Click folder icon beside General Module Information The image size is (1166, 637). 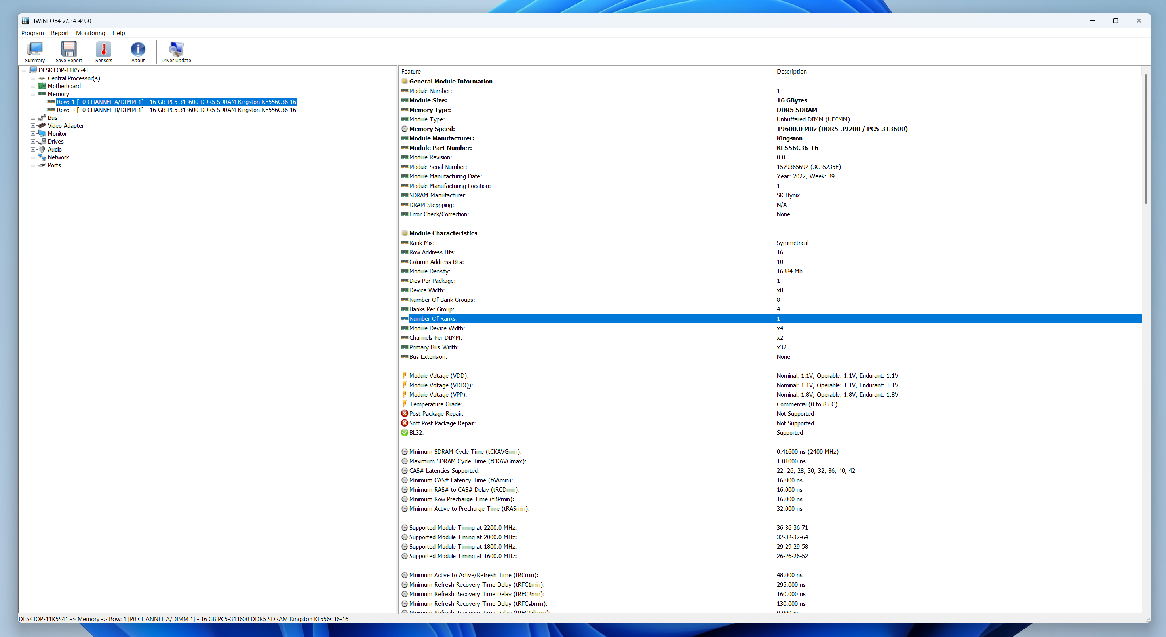(405, 82)
